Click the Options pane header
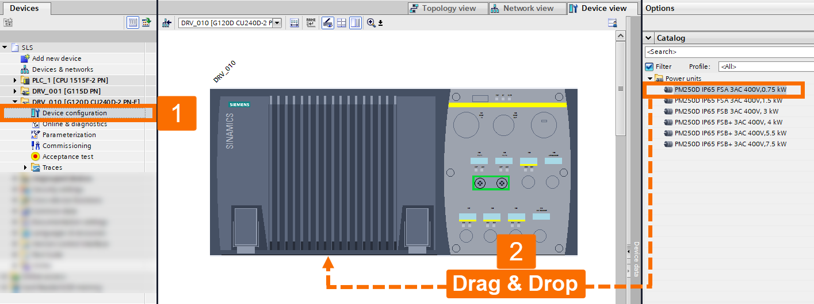This screenshot has height=304, width=814. 728,8
